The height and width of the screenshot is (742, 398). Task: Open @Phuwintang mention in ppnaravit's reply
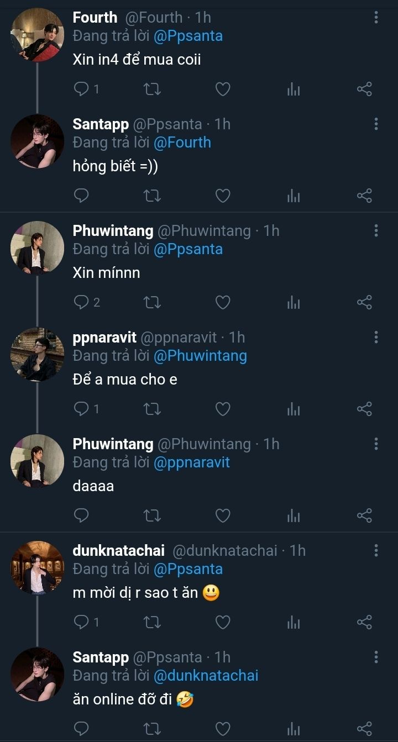(x=200, y=355)
